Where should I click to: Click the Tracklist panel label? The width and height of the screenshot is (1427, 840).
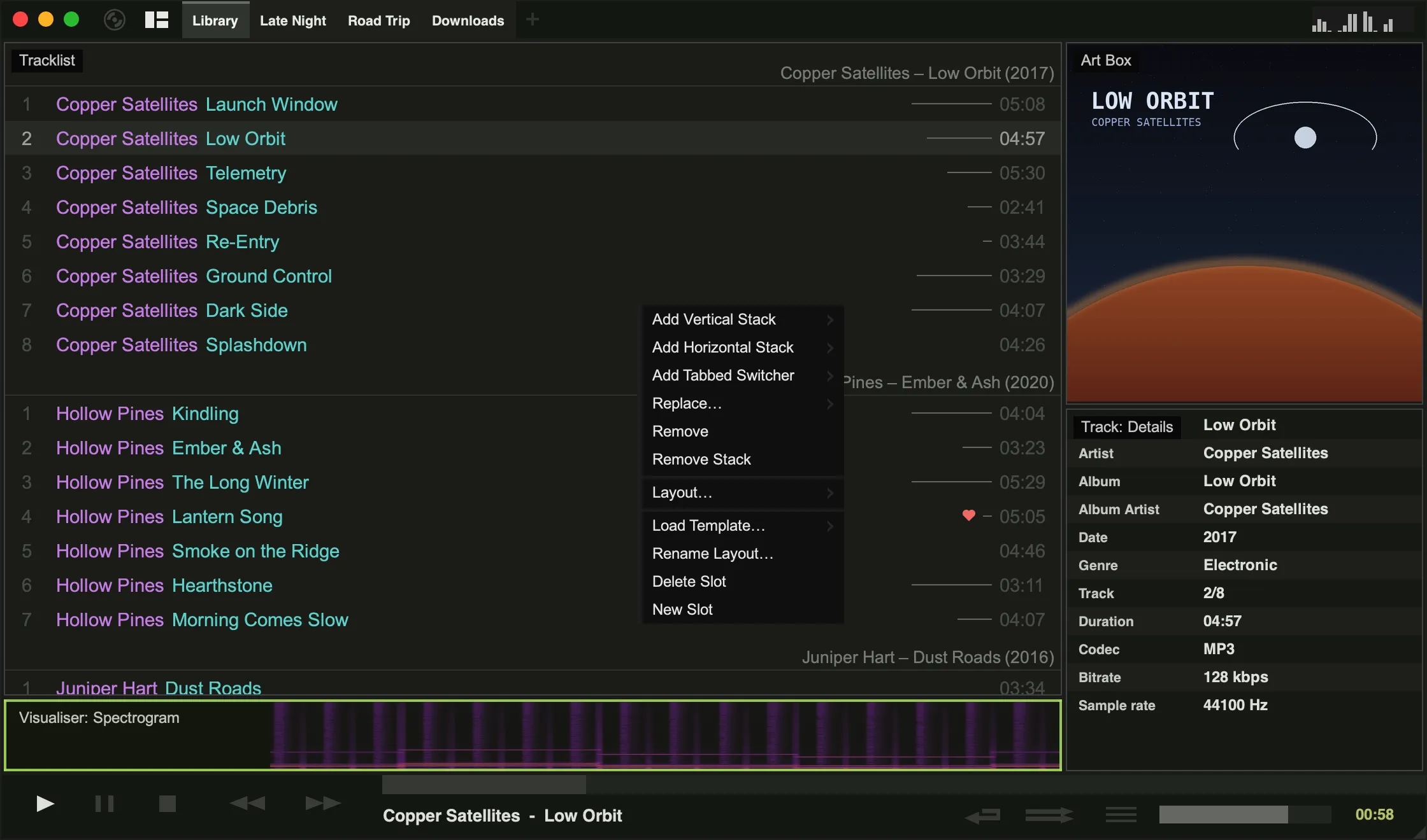[x=47, y=60]
